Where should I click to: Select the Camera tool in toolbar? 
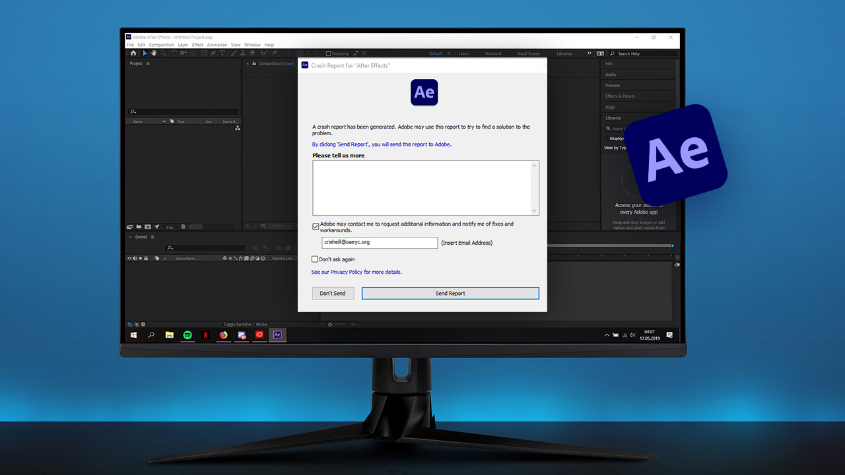pos(183,53)
